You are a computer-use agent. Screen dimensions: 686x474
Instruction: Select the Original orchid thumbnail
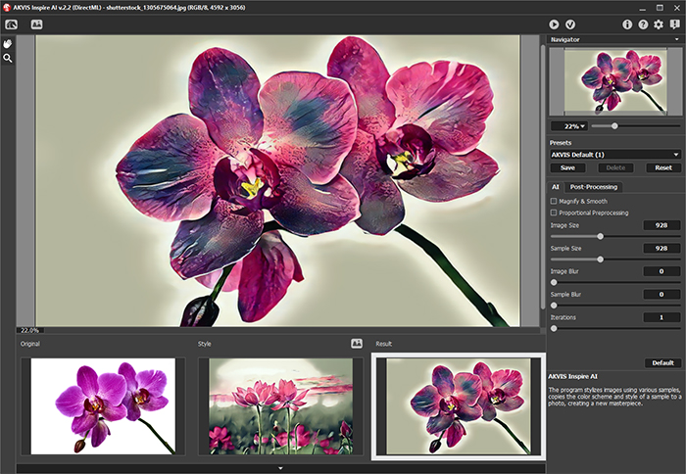click(x=103, y=405)
